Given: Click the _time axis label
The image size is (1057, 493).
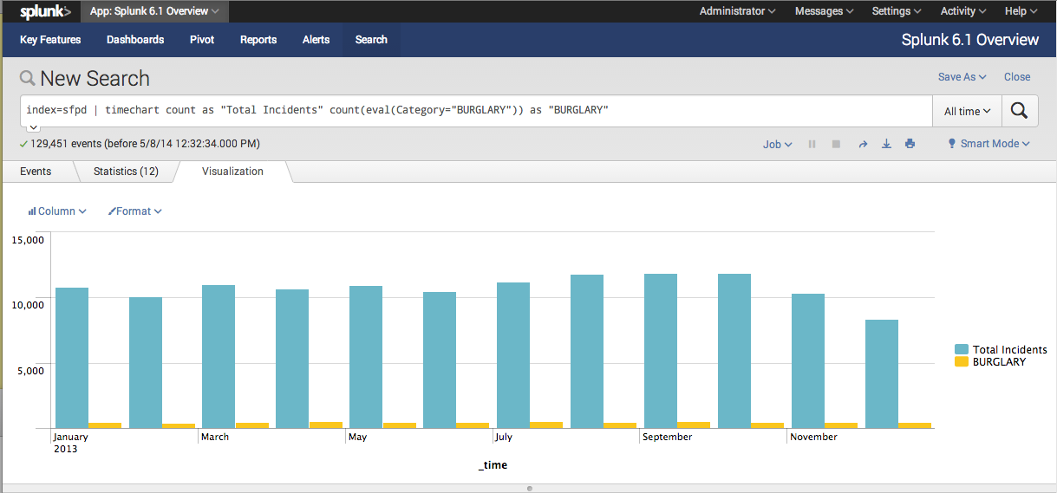Looking at the screenshot, I should click(493, 465).
